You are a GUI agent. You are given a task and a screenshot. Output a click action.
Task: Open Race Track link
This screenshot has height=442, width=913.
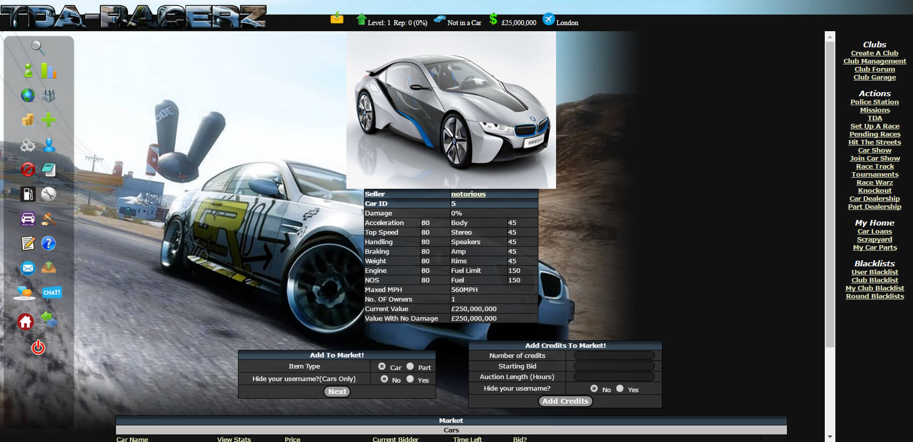pyautogui.click(x=875, y=166)
